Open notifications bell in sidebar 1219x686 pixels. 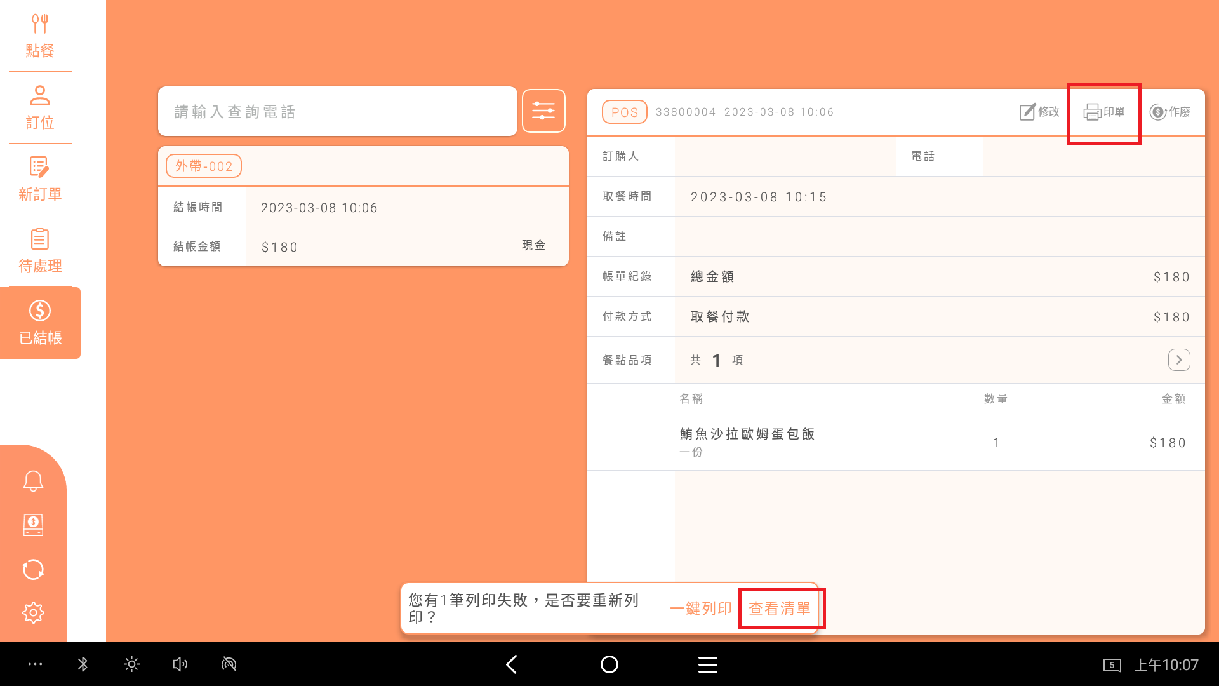(33, 481)
